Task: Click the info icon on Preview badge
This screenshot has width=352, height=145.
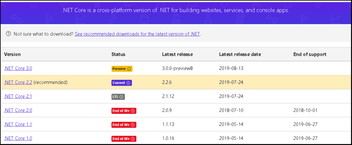Action: [x=129, y=69]
